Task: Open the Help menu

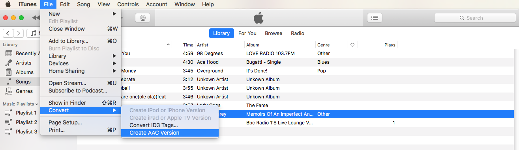Action: pos(208,4)
